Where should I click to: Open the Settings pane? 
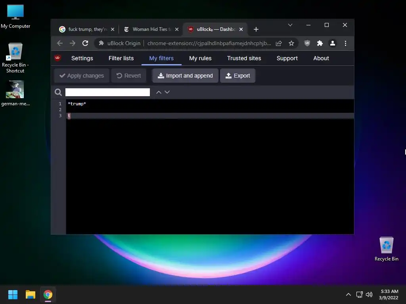click(82, 58)
